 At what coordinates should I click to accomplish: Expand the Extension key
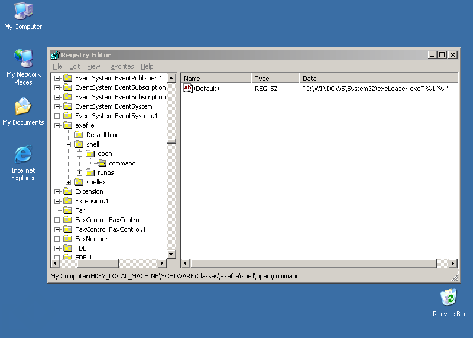(57, 192)
